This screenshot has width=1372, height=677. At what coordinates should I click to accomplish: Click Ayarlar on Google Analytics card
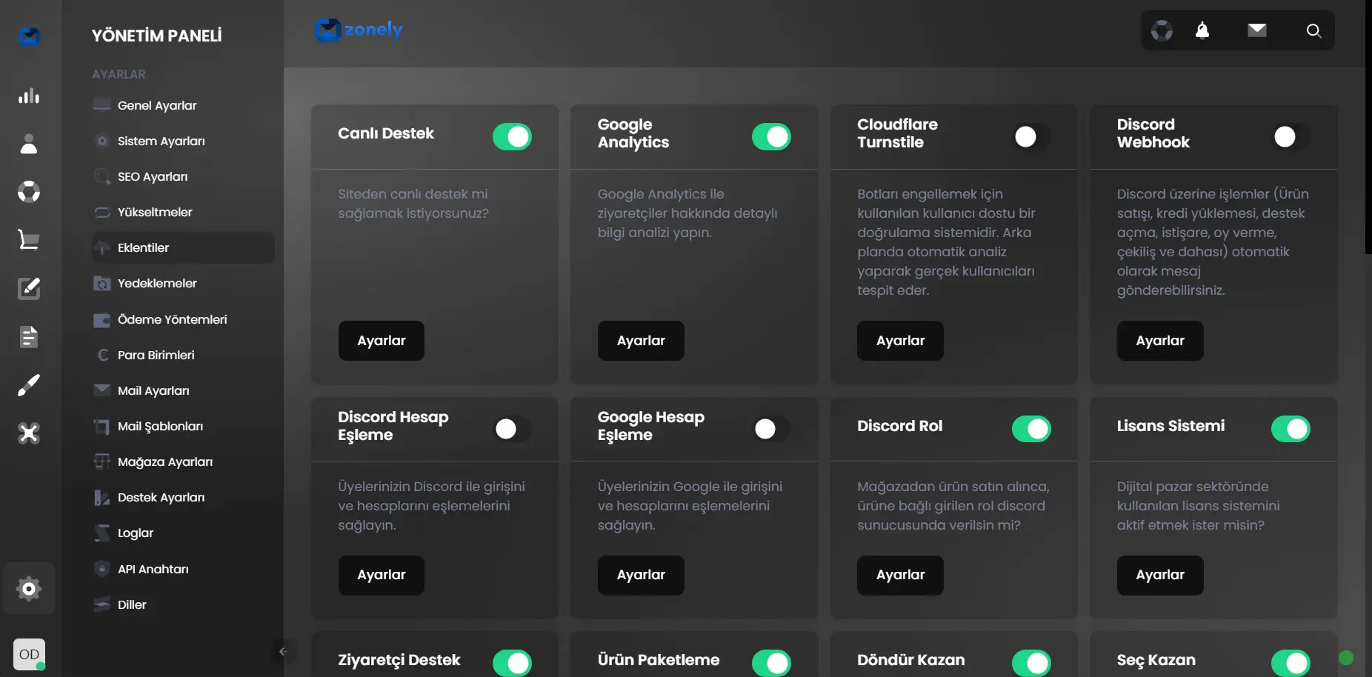tap(641, 341)
